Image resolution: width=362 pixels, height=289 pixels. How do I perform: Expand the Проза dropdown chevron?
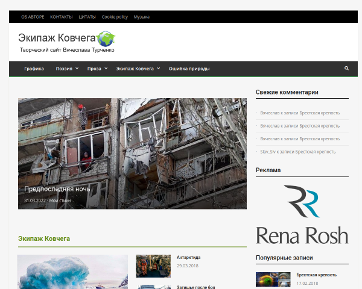(106, 69)
